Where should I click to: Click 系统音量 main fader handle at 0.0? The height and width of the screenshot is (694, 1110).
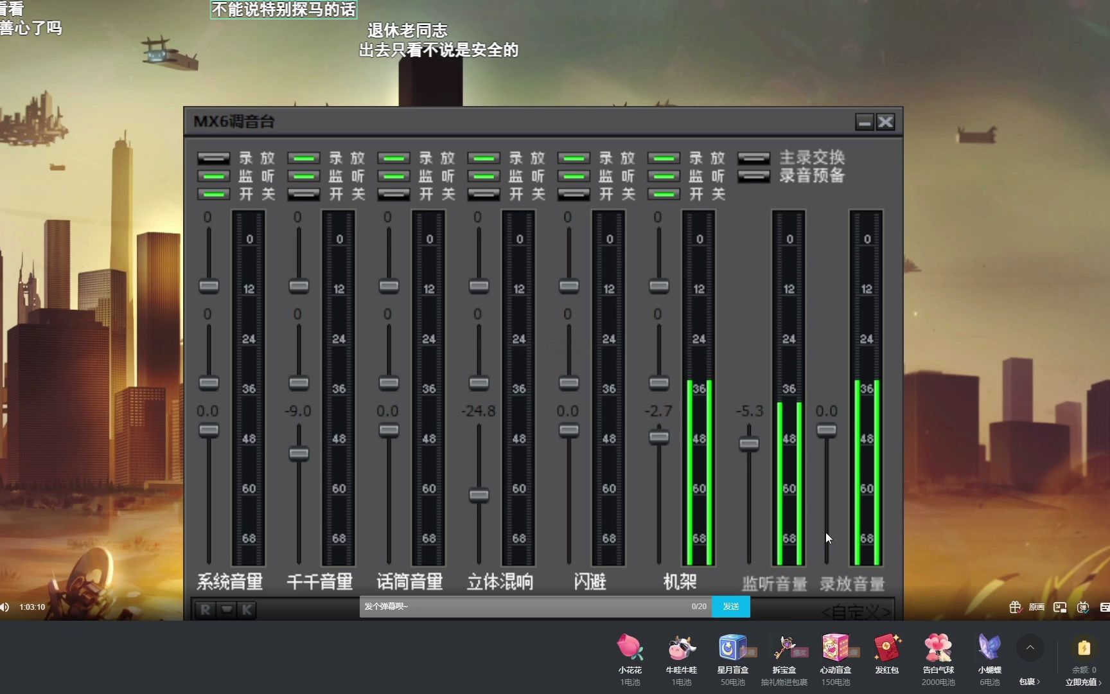click(208, 430)
